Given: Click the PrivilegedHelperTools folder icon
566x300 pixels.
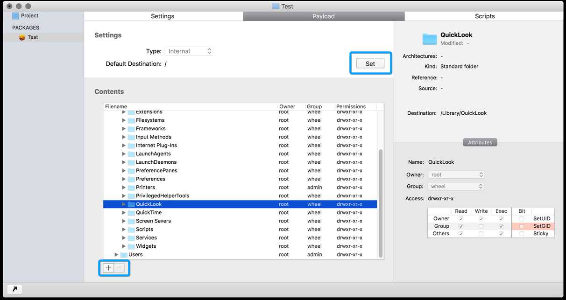Looking at the screenshot, I should (131, 196).
